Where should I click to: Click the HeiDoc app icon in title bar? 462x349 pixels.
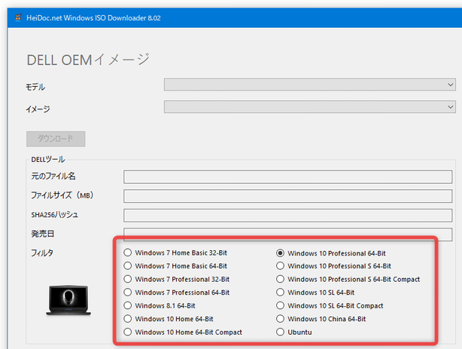click(x=18, y=17)
